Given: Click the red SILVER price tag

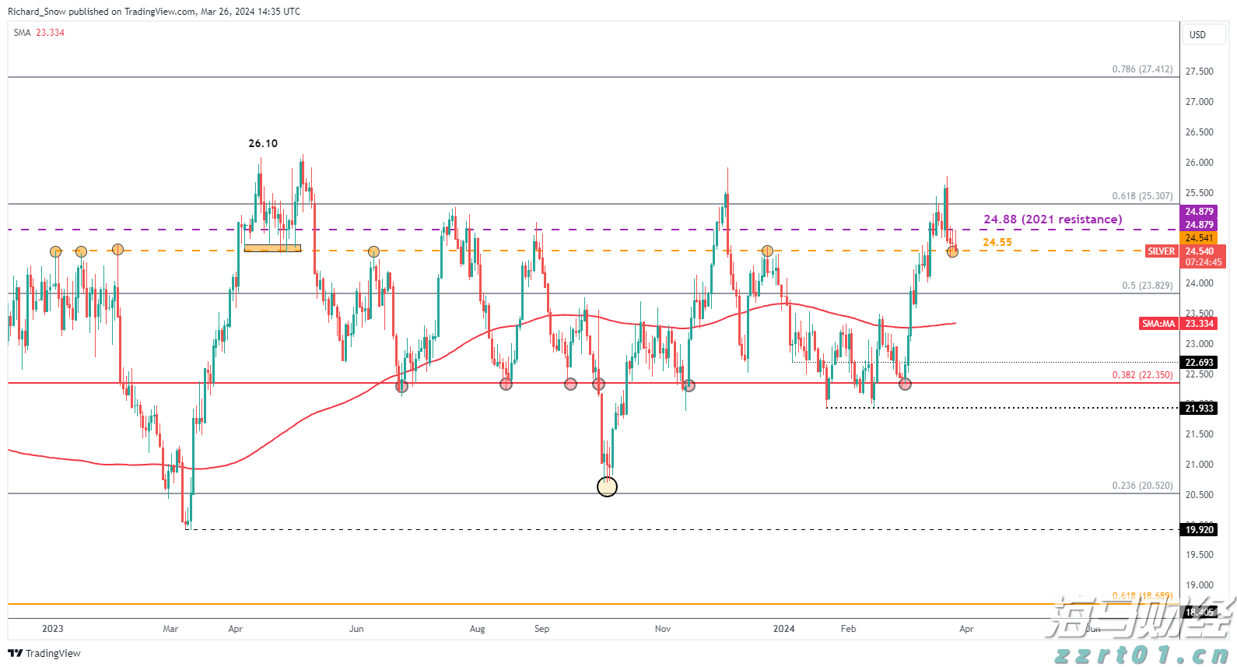Looking at the screenshot, I should tap(1161, 251).
